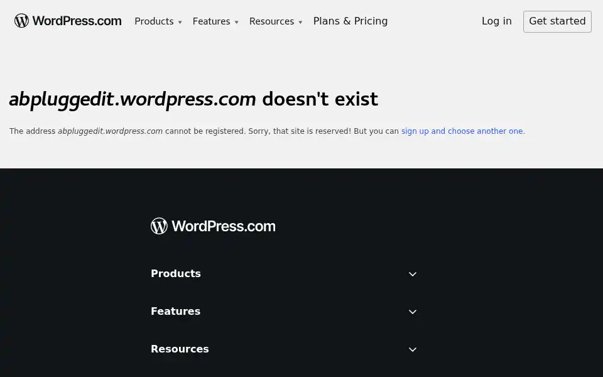The image size is (603, 377).
Task: Click the Get started button
Action: (557, 21)
